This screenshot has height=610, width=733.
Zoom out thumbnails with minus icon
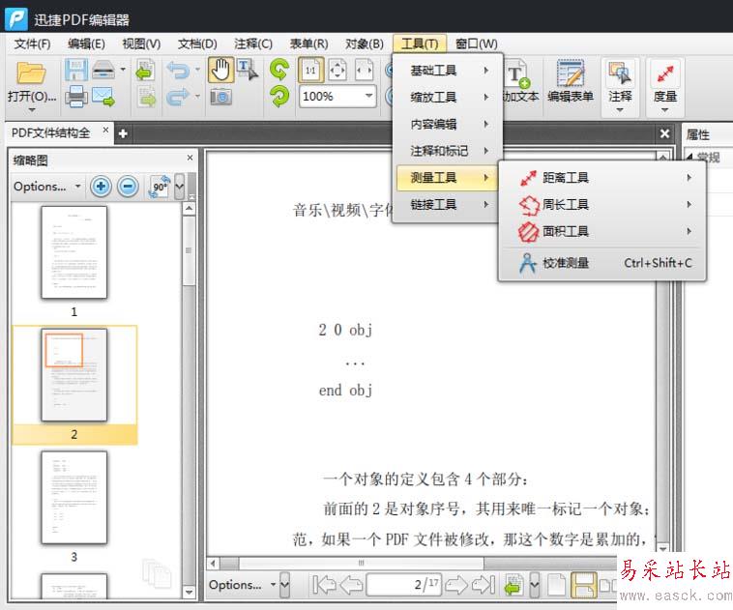pyautogui.click(x=128, y=187)
